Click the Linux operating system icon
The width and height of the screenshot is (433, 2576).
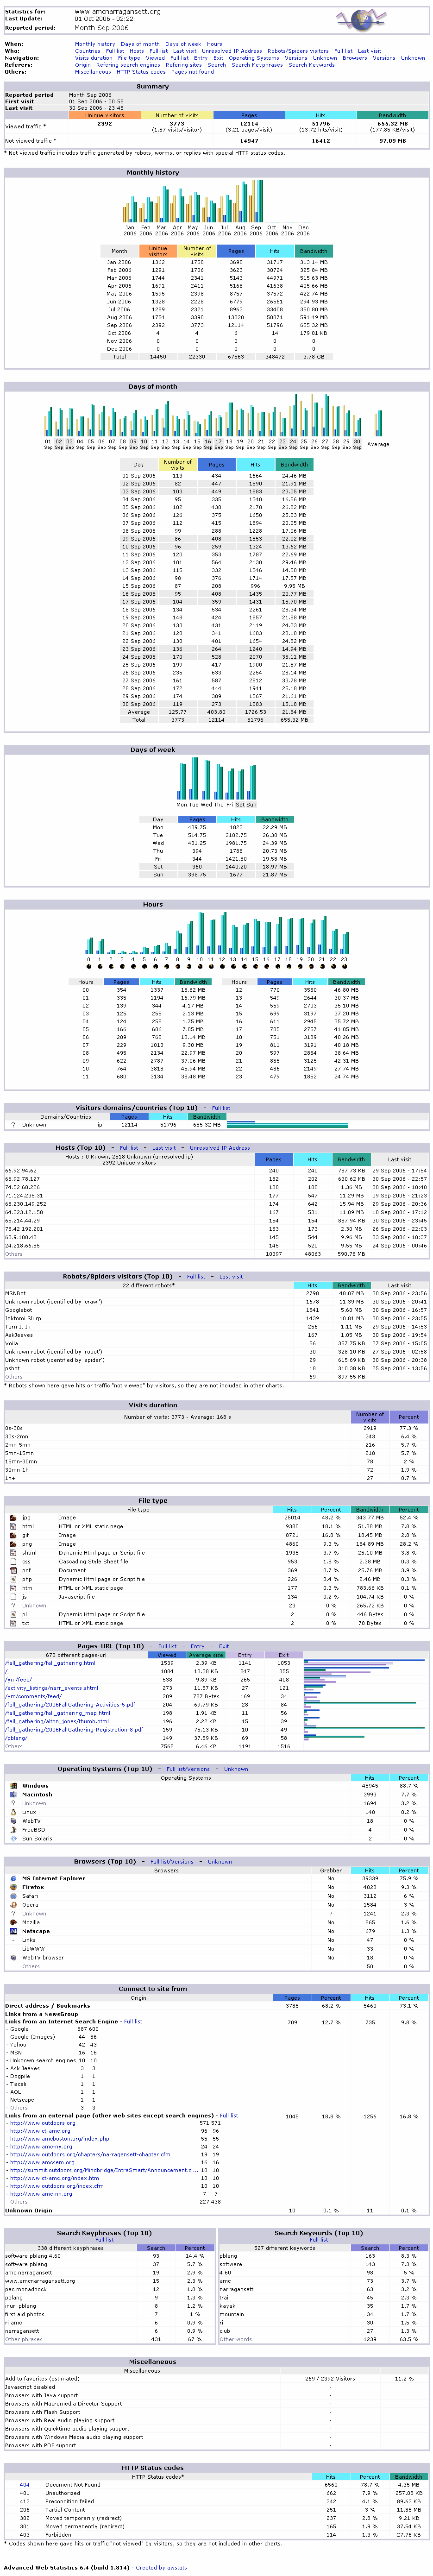[x=13, y=1812]
